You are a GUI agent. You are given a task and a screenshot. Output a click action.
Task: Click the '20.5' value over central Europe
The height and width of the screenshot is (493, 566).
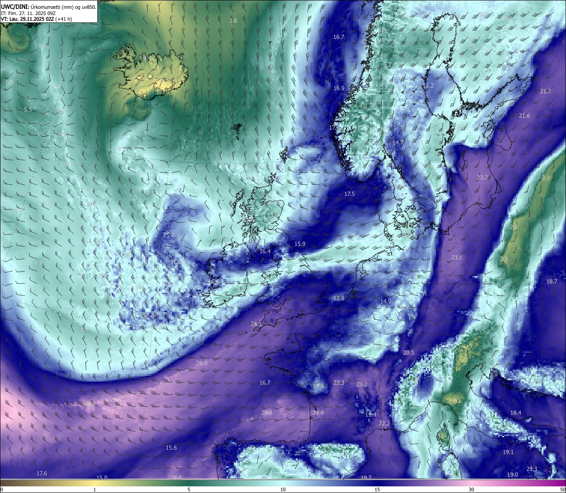point(409,353)
